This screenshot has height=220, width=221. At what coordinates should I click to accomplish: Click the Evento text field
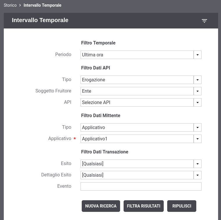141,187
